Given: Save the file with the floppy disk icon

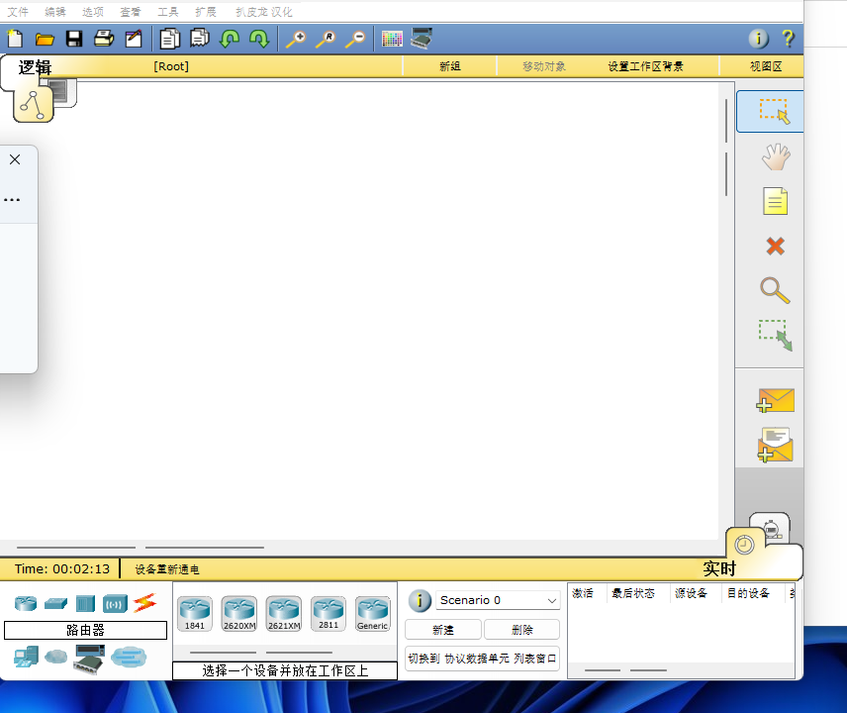Looking at the screenshot, I should click(x=74, y=39).
